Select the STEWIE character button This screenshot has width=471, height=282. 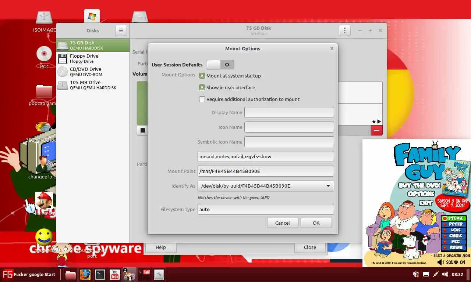[454, 218]
